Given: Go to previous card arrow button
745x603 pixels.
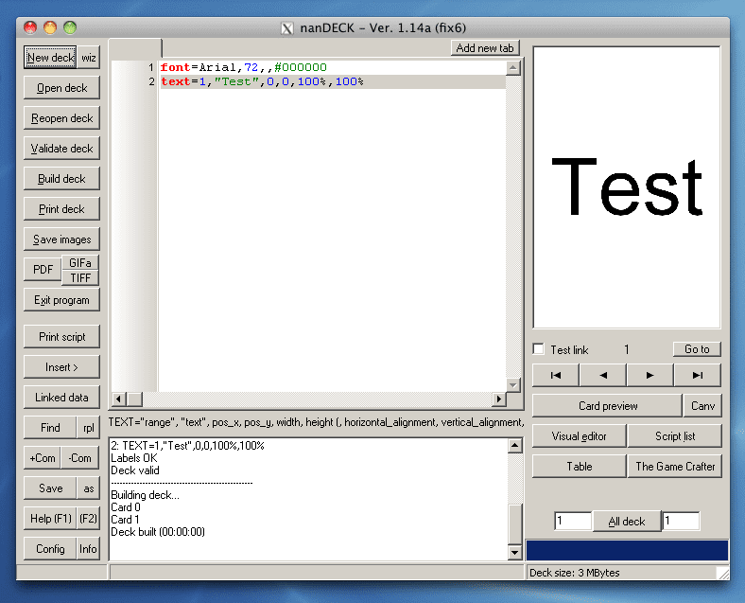Looking at the screenshot, I should [603, 375].
